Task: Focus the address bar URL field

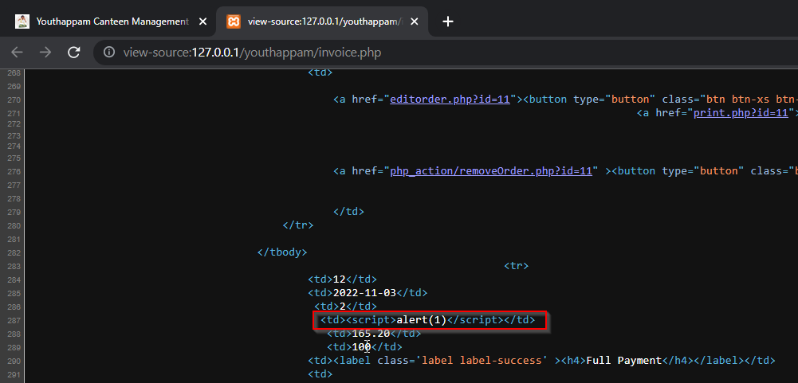Action: point(251,53)
